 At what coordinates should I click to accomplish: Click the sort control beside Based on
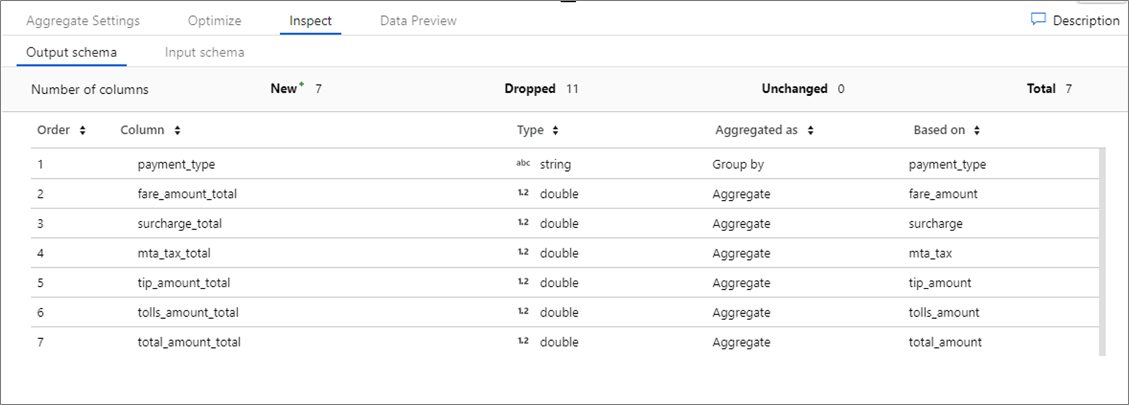[978, 130]
